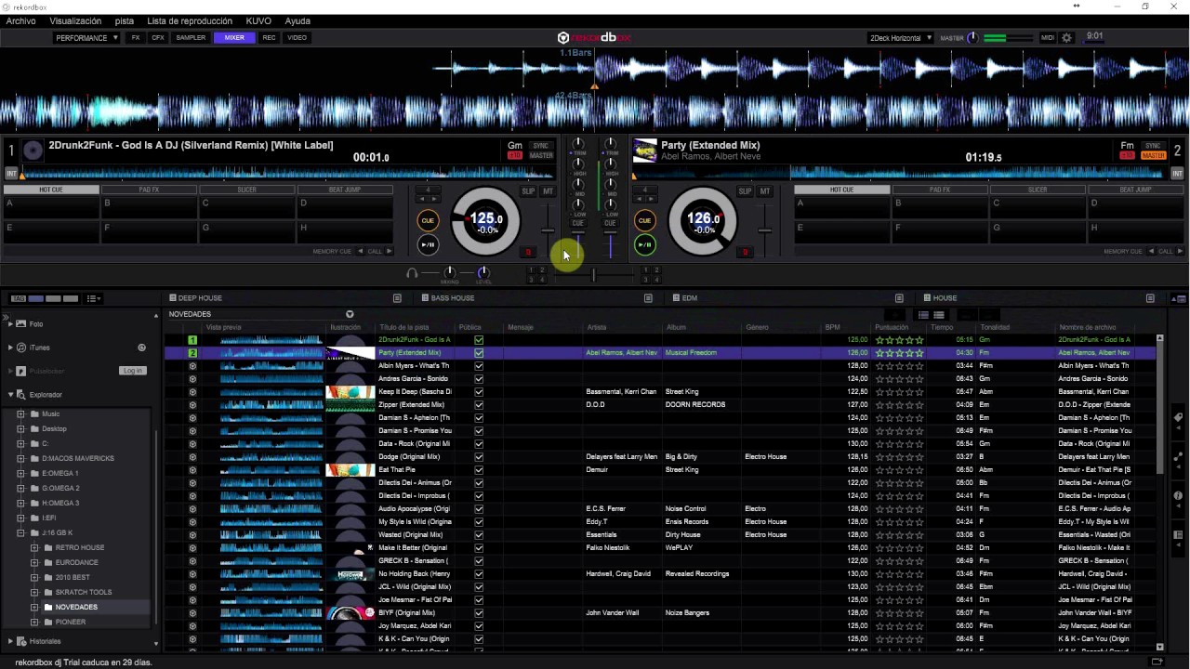Open the 2Deck Horizontal layout dropdown

tap(900, 38)
